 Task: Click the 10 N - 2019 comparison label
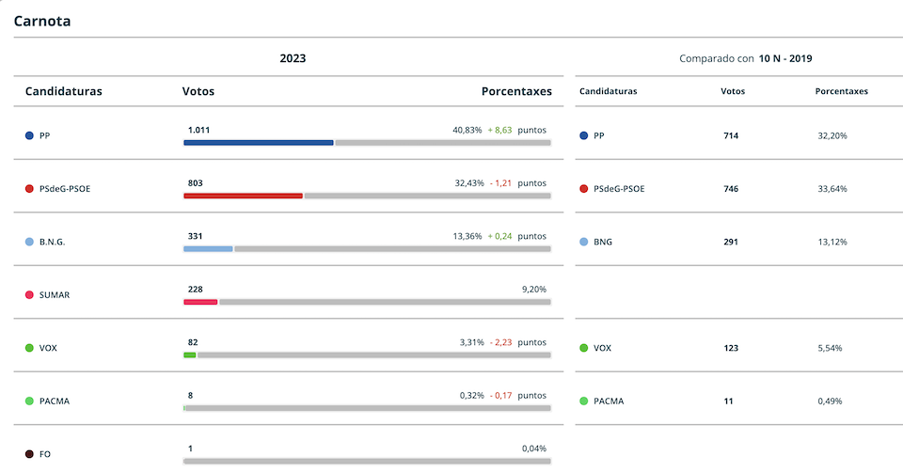(784, 58)
